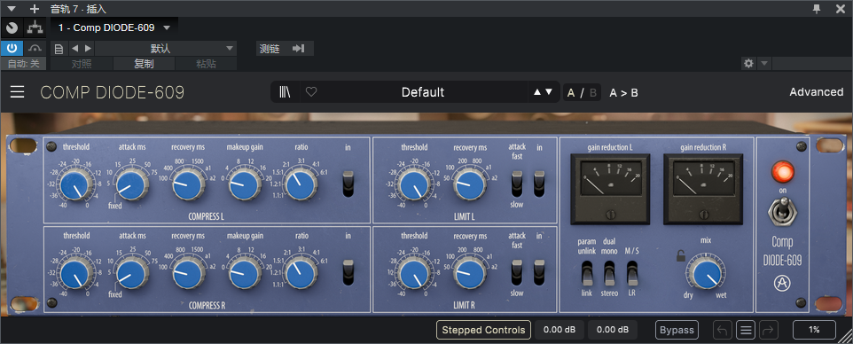Click Compress R makeup gain knob
Screen dimensions: 853x344
click(x=244, y=273)
